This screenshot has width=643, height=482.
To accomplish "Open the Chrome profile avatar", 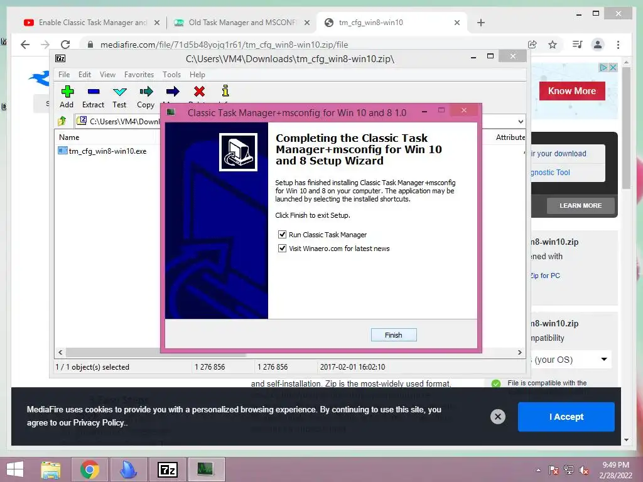I will click(598, 45).
